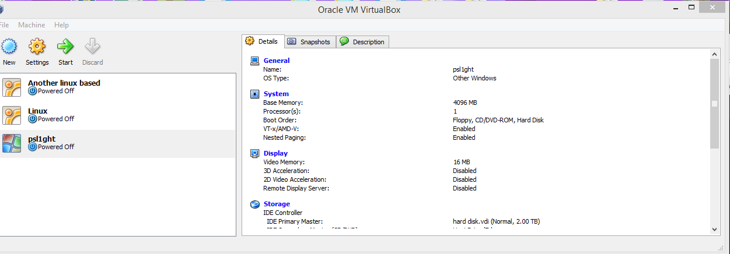Click the New virtual machine icon
The height and width of the screenshot is (254, 730).
pos(8,46)
